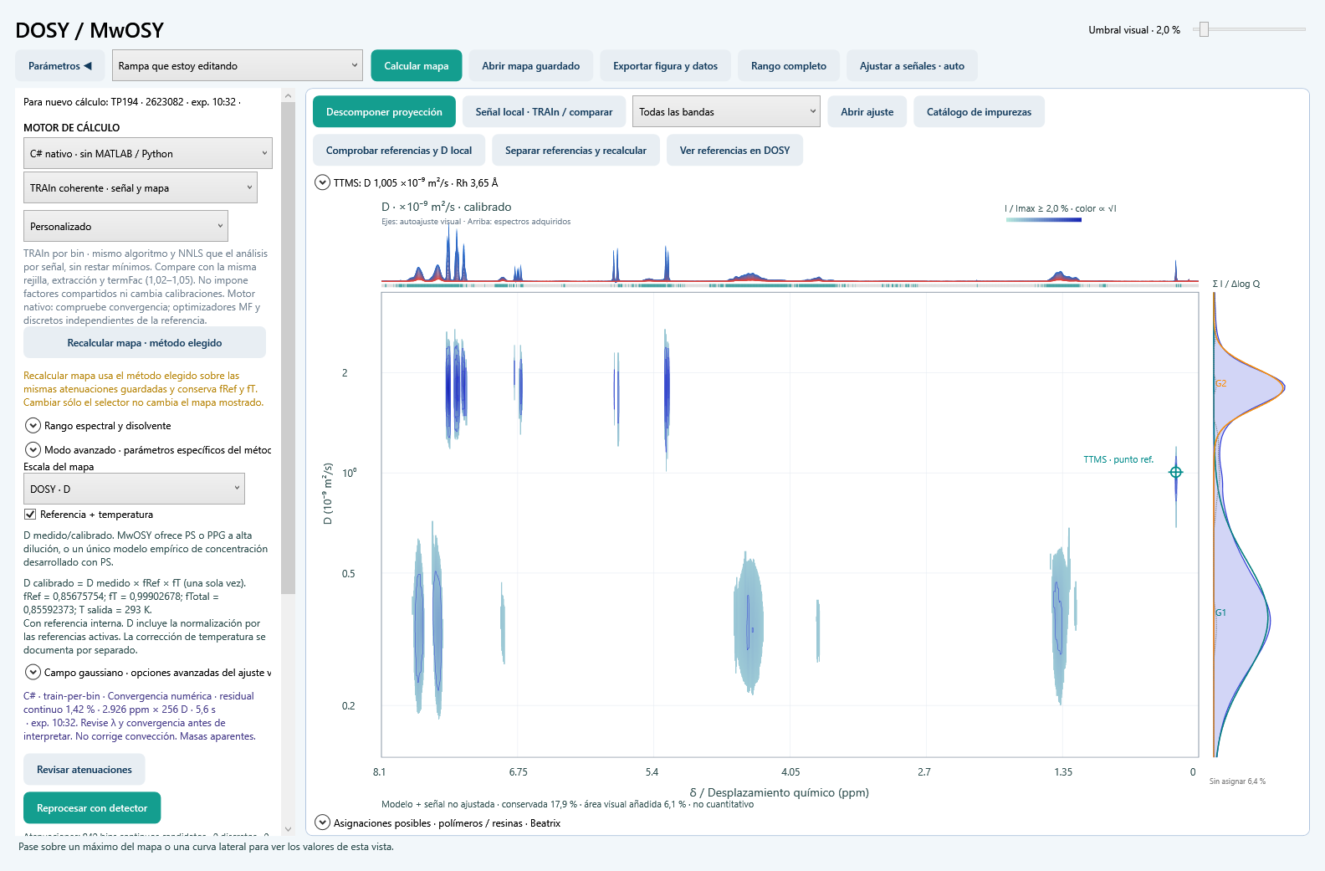This screenshot has width=1325, height=871.
Task: Click the left panel scroll-down arrow
Action: 289,829
